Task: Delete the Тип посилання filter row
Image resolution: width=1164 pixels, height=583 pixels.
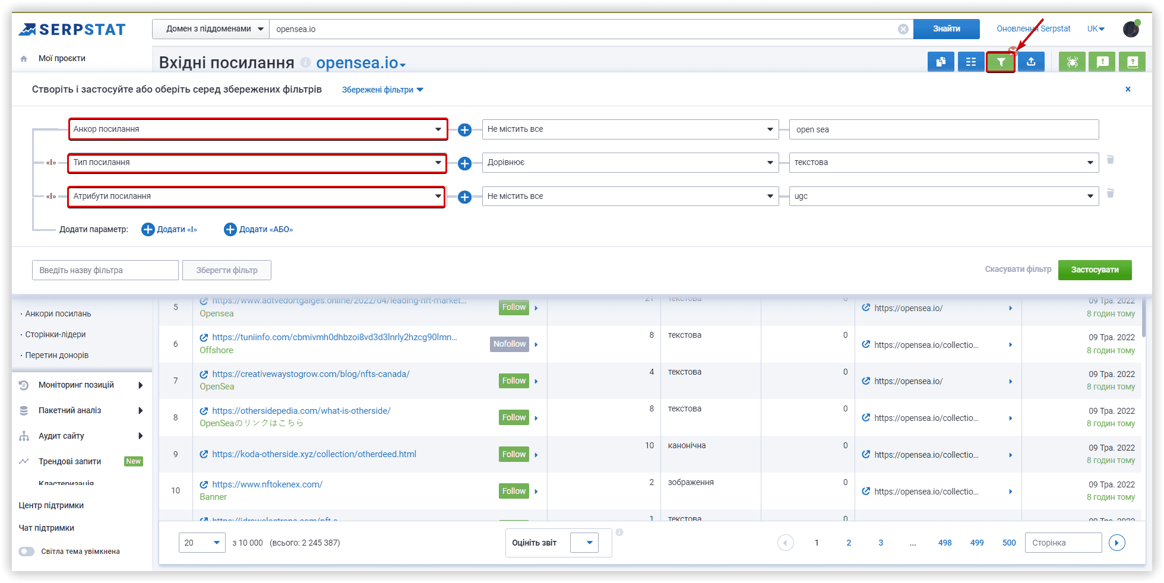Action: tap(1111, 160)
